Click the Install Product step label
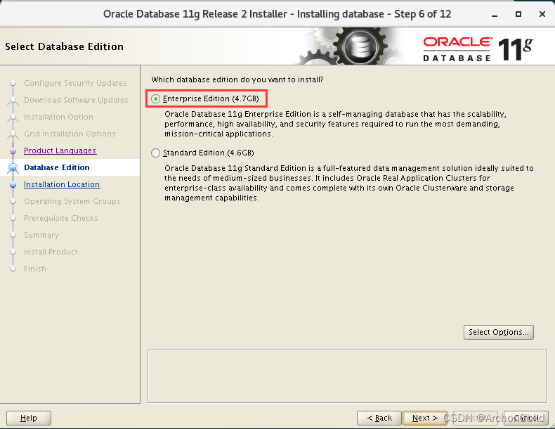Image resolution: width=555 pixels, height=429 pixels. 51,252
